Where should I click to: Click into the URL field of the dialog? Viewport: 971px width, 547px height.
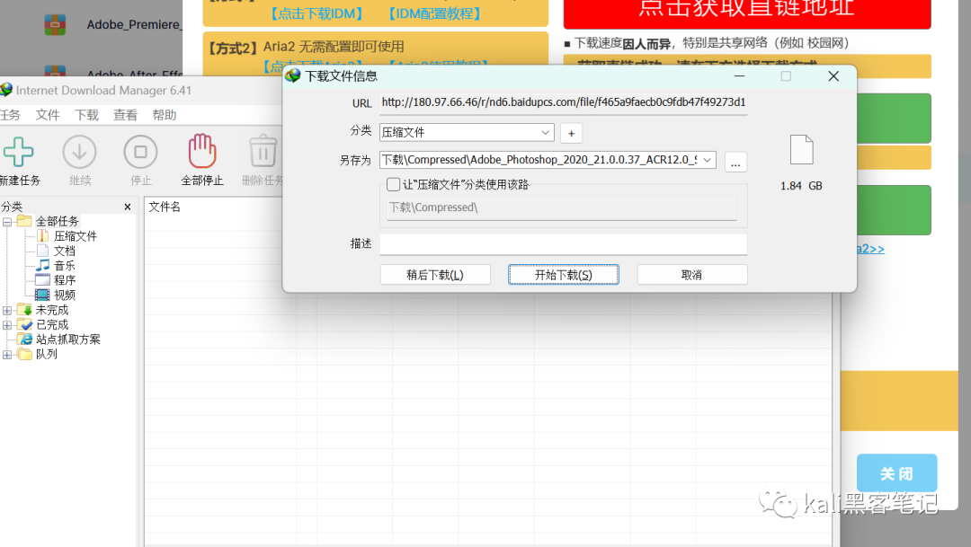point(564,102)
